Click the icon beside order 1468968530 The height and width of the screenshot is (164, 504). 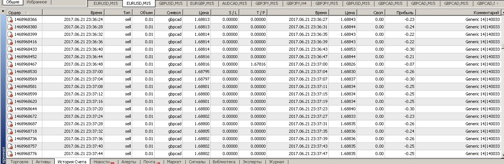10,72
